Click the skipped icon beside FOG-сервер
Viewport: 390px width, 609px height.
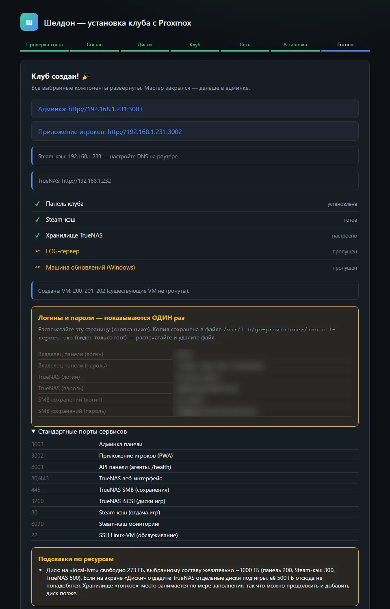(x=37, y=251)
